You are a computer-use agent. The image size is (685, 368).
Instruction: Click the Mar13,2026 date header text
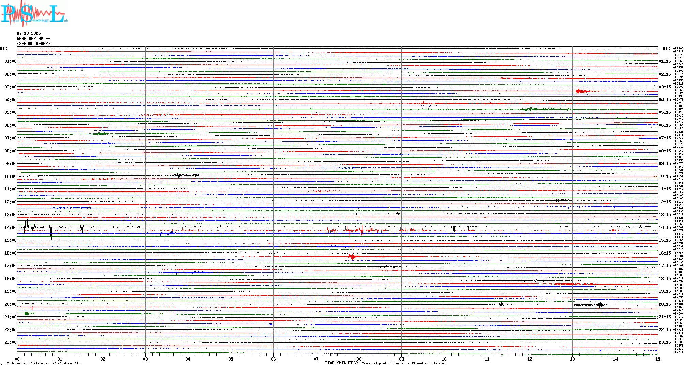(29, 33)
